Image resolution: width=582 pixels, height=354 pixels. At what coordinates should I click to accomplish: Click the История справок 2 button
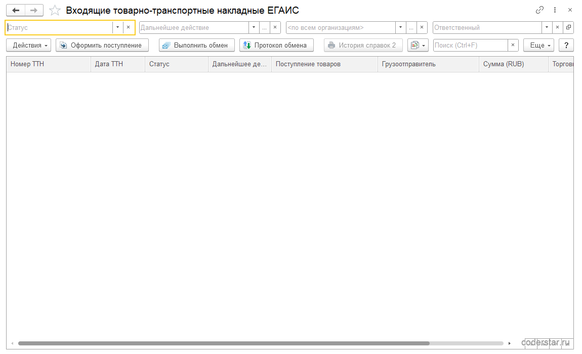tap(363, 46)
